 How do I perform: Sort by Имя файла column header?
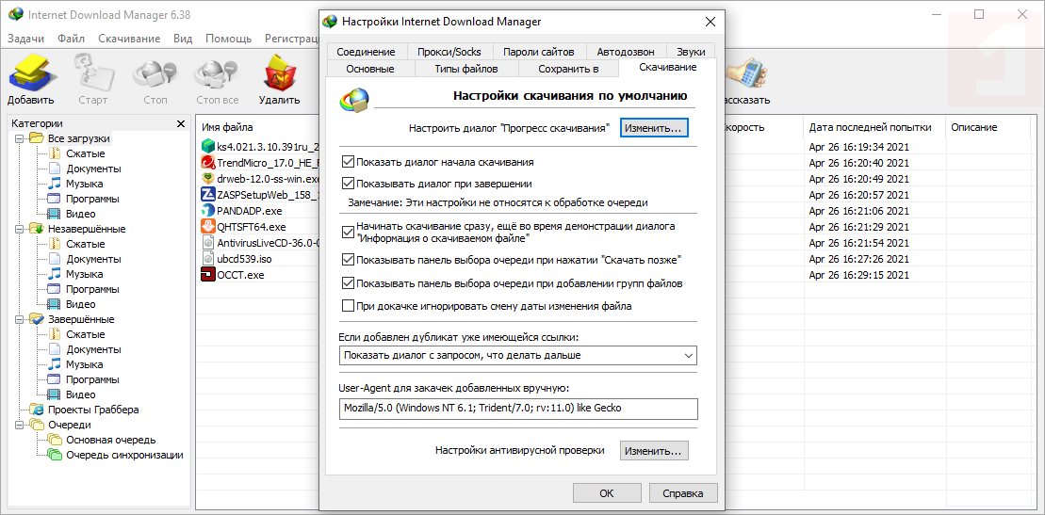click(227, 127)
